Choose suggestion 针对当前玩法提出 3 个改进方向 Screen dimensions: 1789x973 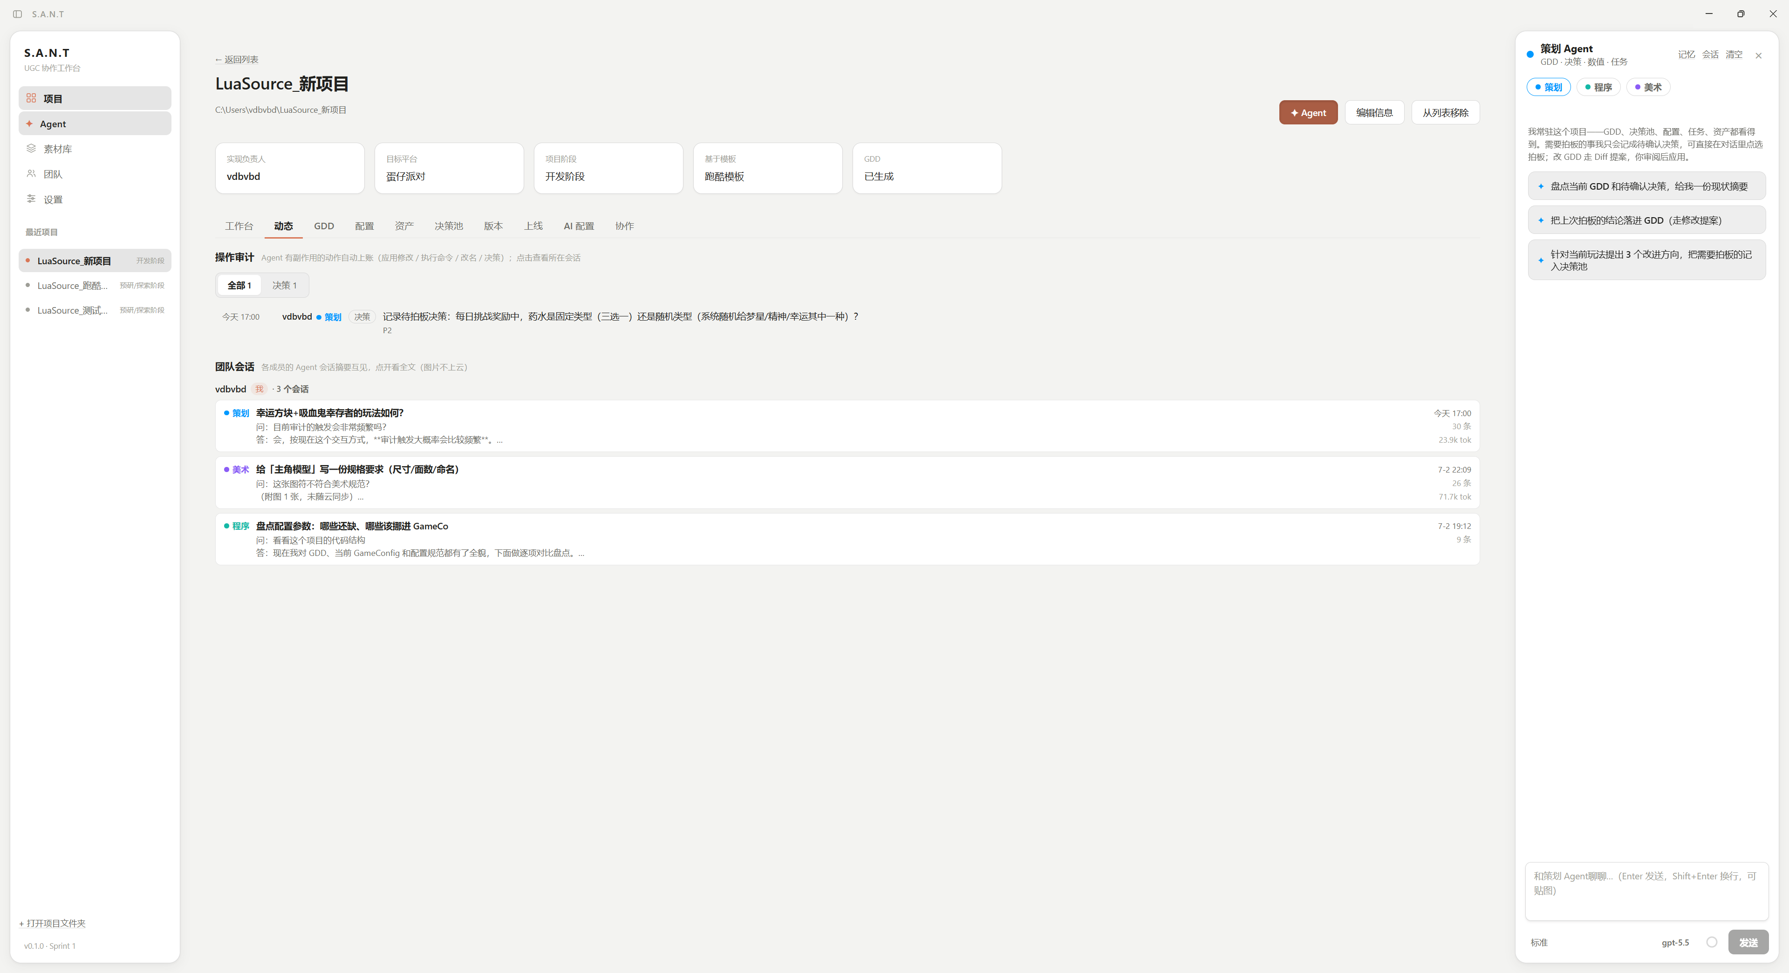tap(1646, 260)
